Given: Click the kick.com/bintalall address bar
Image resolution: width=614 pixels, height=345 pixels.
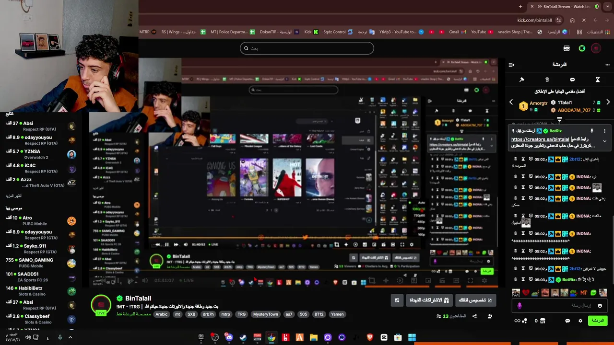Looking at the screenshot, I should (534, 20).
